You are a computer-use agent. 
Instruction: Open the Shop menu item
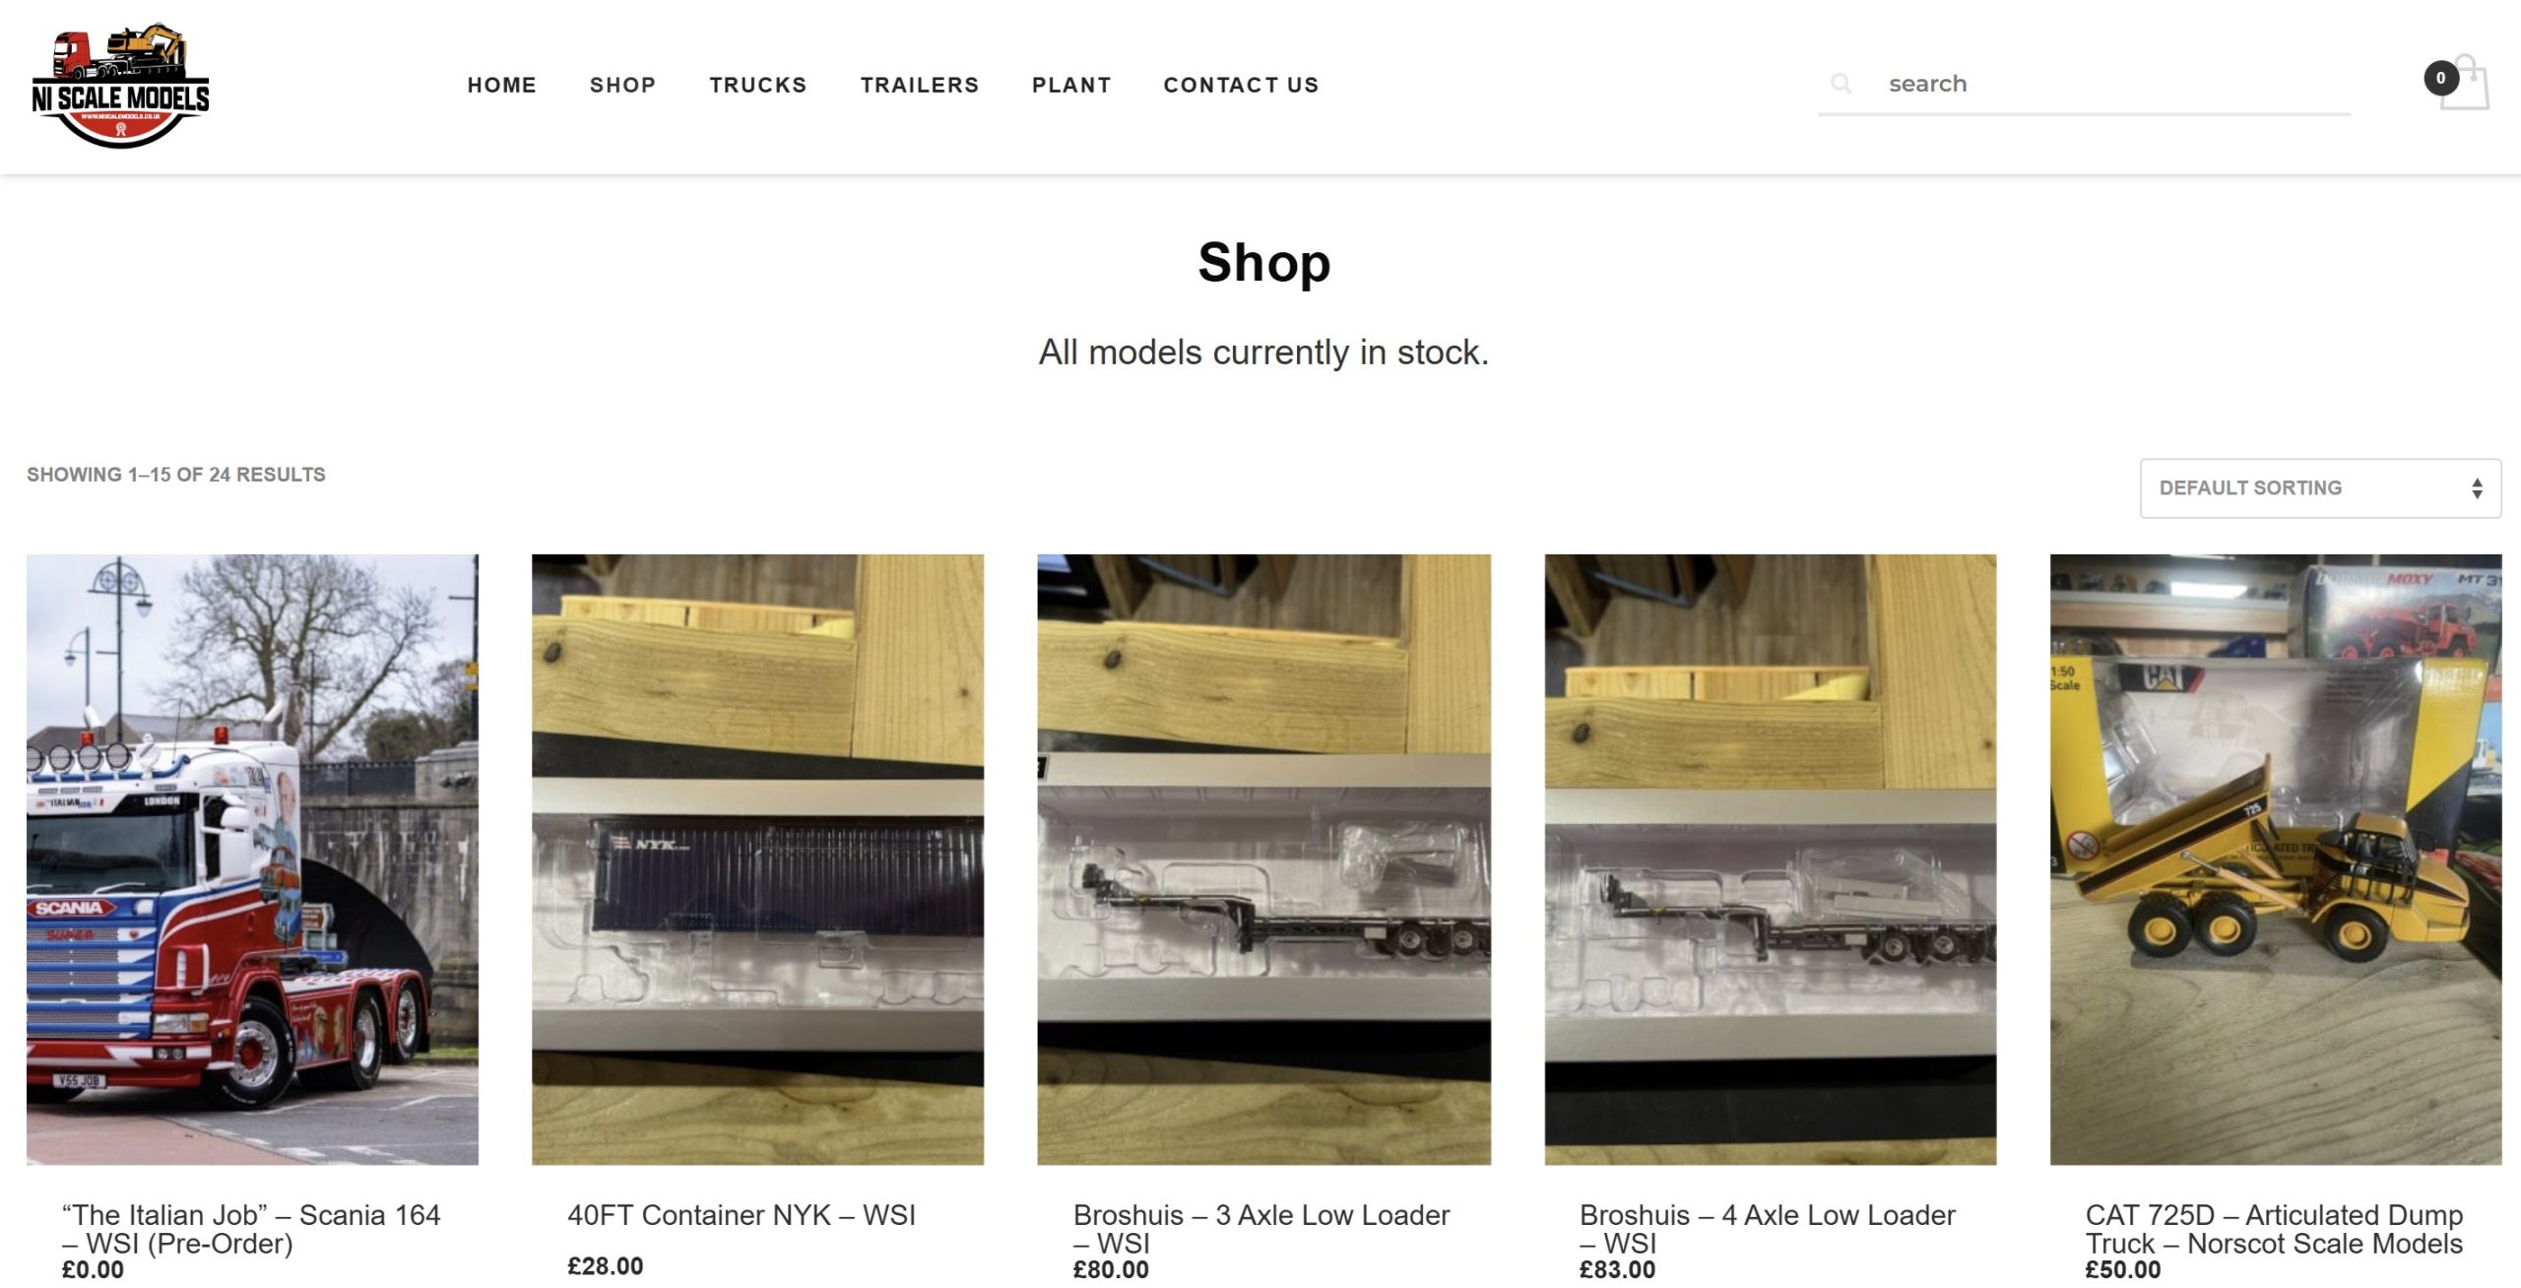click(623, 85)
